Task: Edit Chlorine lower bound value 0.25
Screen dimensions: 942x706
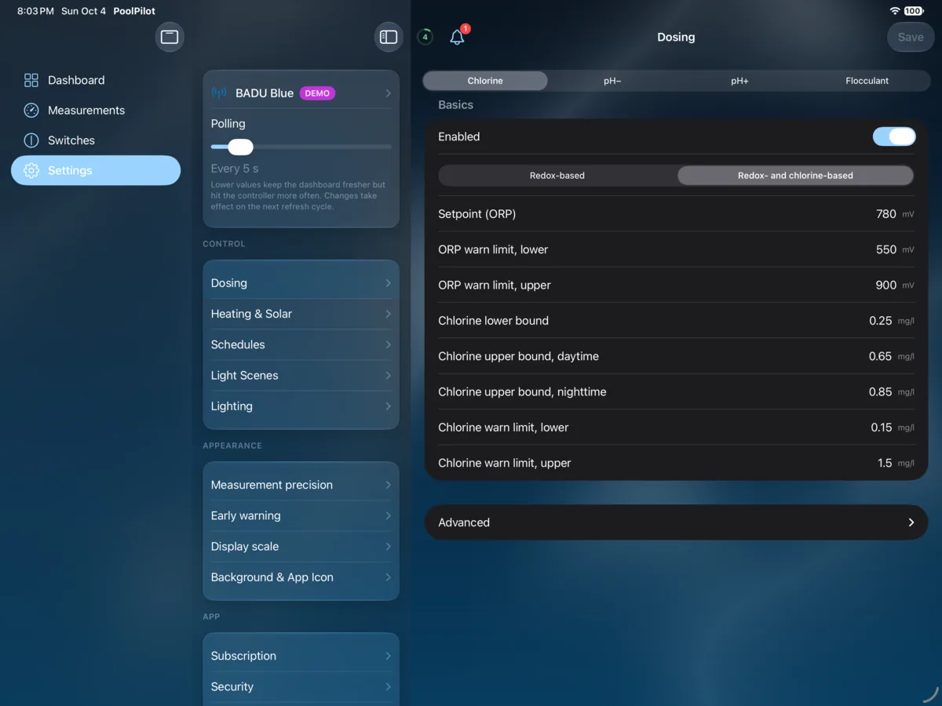Action: [x=881, y=321]
